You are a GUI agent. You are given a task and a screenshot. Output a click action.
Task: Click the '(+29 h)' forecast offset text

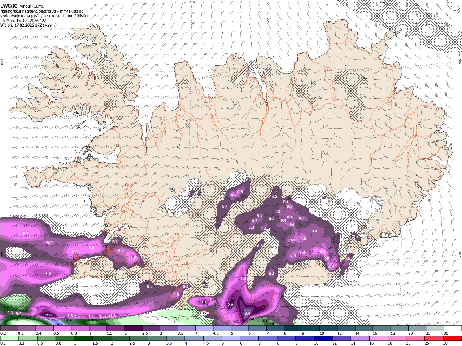point(50,25)
